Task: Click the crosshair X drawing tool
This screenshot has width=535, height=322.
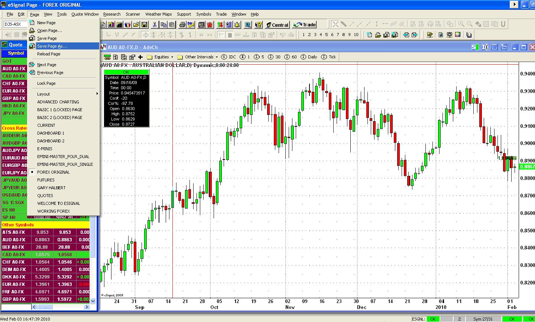Action: (335, 24)
